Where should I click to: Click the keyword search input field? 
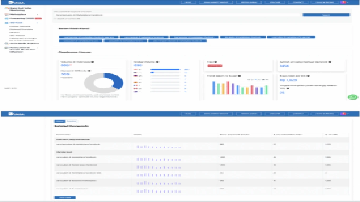(x=177, y=15)
